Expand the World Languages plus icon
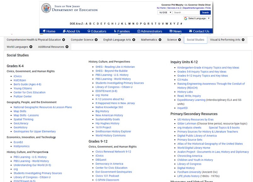The height and width of the screenshot is (182, 253). click(31, 47)
